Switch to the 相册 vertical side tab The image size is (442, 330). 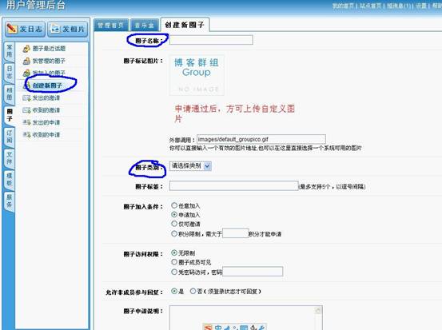10,93
